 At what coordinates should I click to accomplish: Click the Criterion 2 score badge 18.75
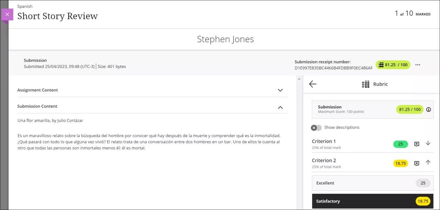pyautogui.click(x=400, y=163)
